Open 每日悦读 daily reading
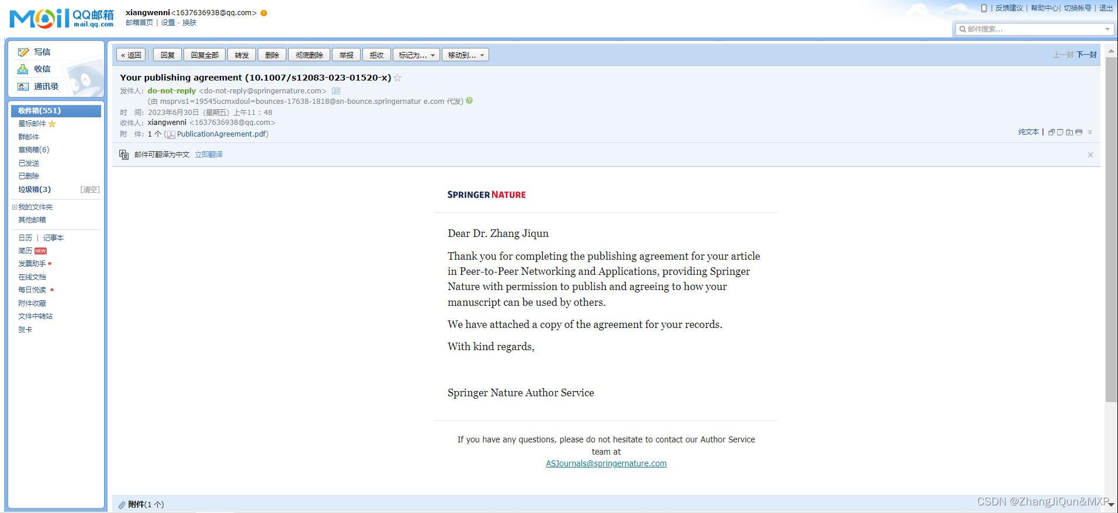This screenshot has height=513, width=1118. tap(32, 290)
